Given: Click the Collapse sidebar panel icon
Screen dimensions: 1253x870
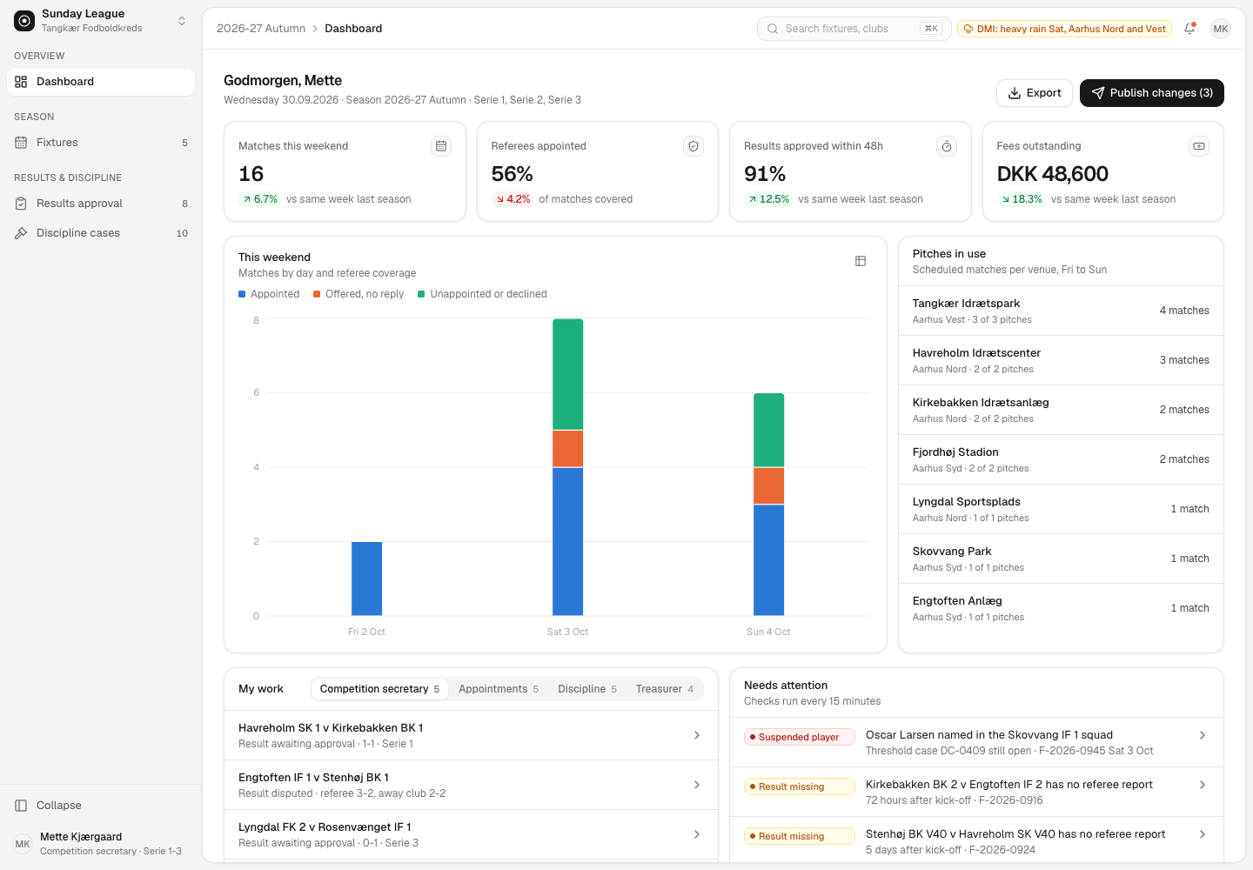Looking at the screenshot, I should (x=21, y=806).
